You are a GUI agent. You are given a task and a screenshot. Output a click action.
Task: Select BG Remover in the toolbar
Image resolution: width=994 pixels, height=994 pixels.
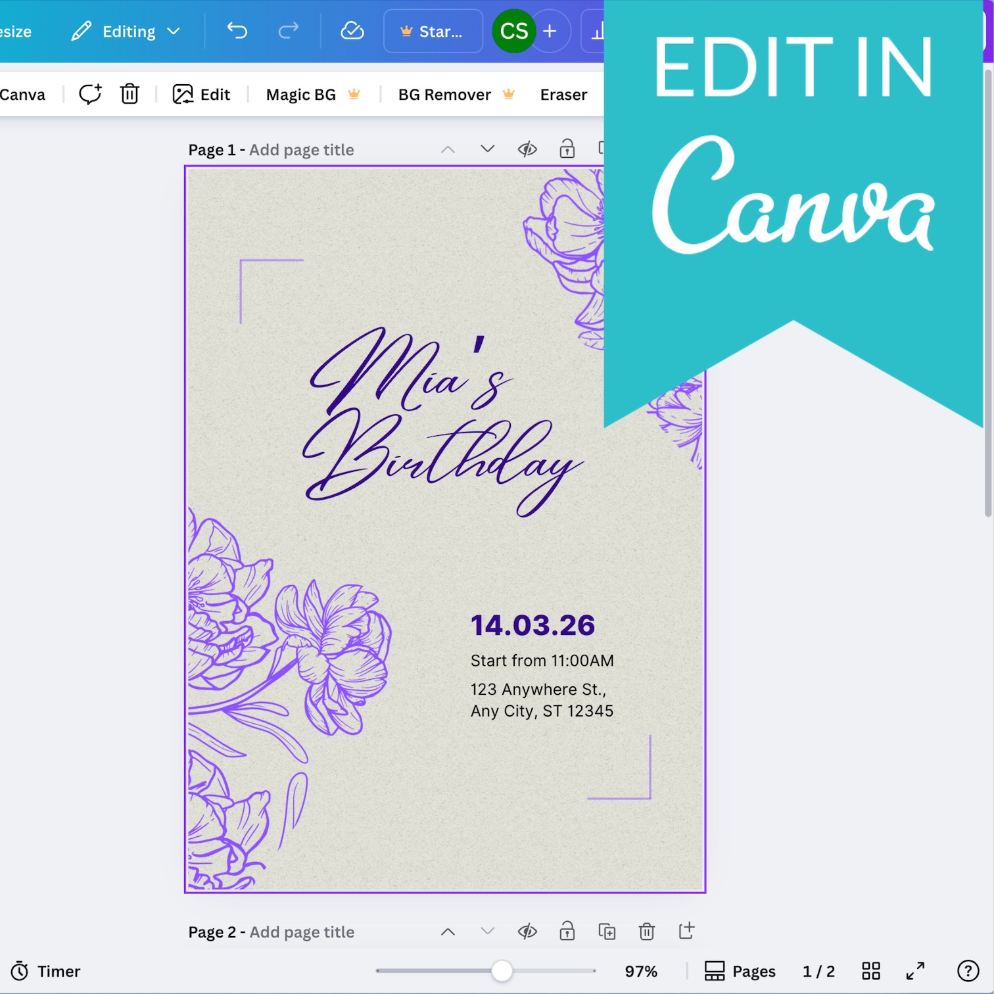[x=444, y=94]
